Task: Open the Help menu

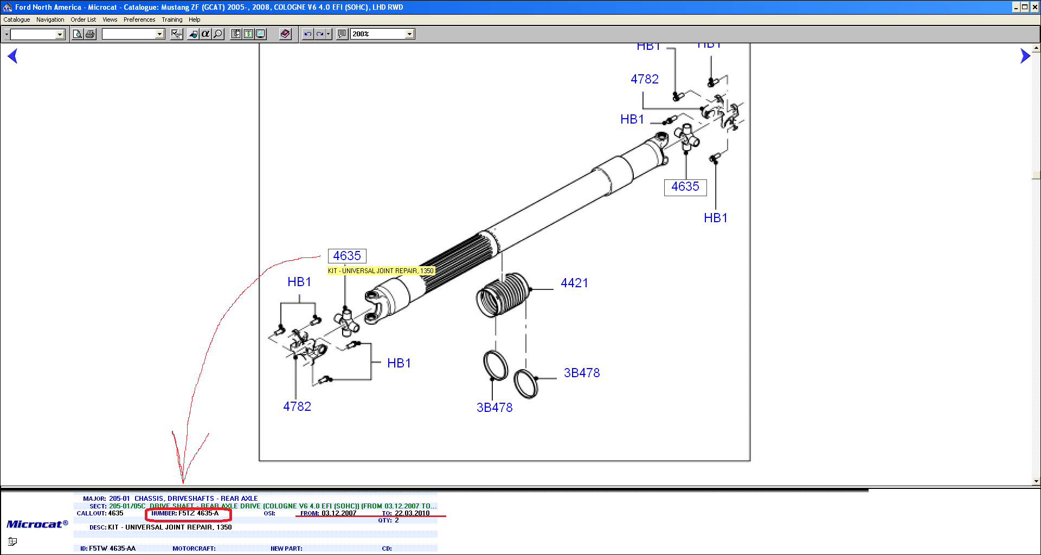Action: pos(194,20)
